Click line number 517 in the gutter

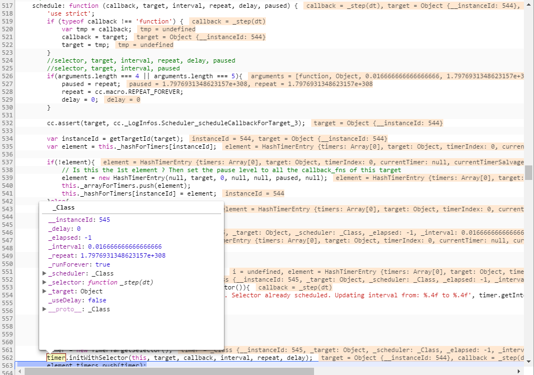7,6
